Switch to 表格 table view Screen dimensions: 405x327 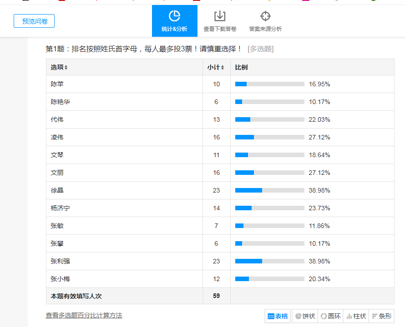click(x=278, y=316)
